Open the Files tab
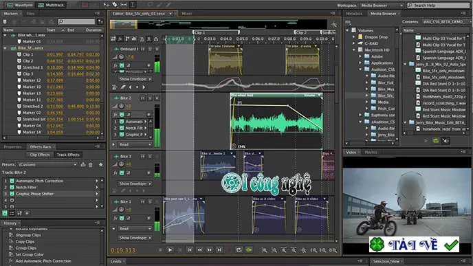The height and width of the screenshot is (266, 473). pos(30,14)
